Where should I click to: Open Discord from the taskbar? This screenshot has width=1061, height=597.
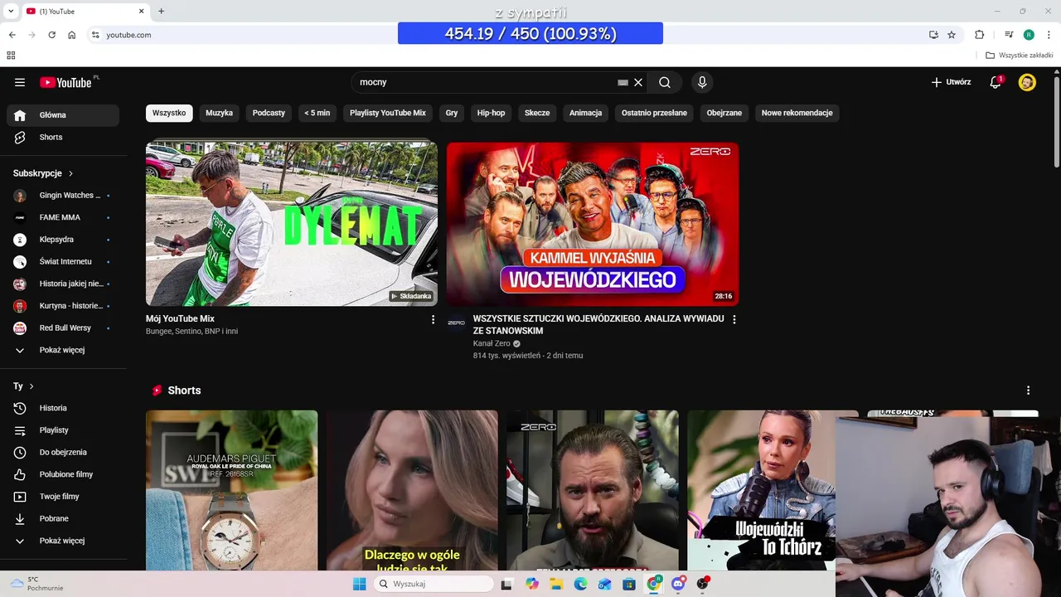678,584
